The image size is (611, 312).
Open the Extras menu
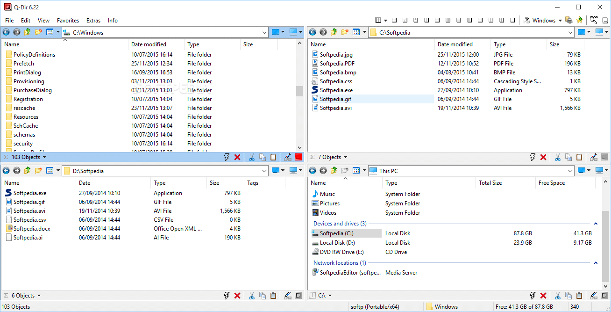coord(93,21)
